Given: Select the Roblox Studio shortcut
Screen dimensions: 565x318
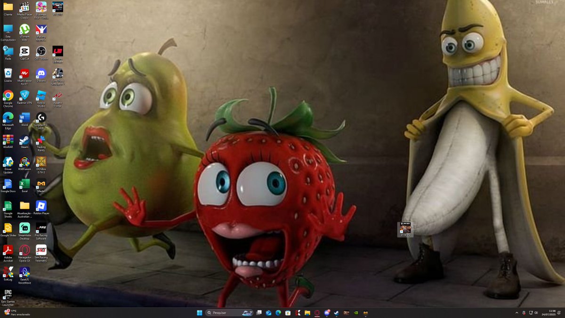Looking at the screenshot, I should pos(41,99).
